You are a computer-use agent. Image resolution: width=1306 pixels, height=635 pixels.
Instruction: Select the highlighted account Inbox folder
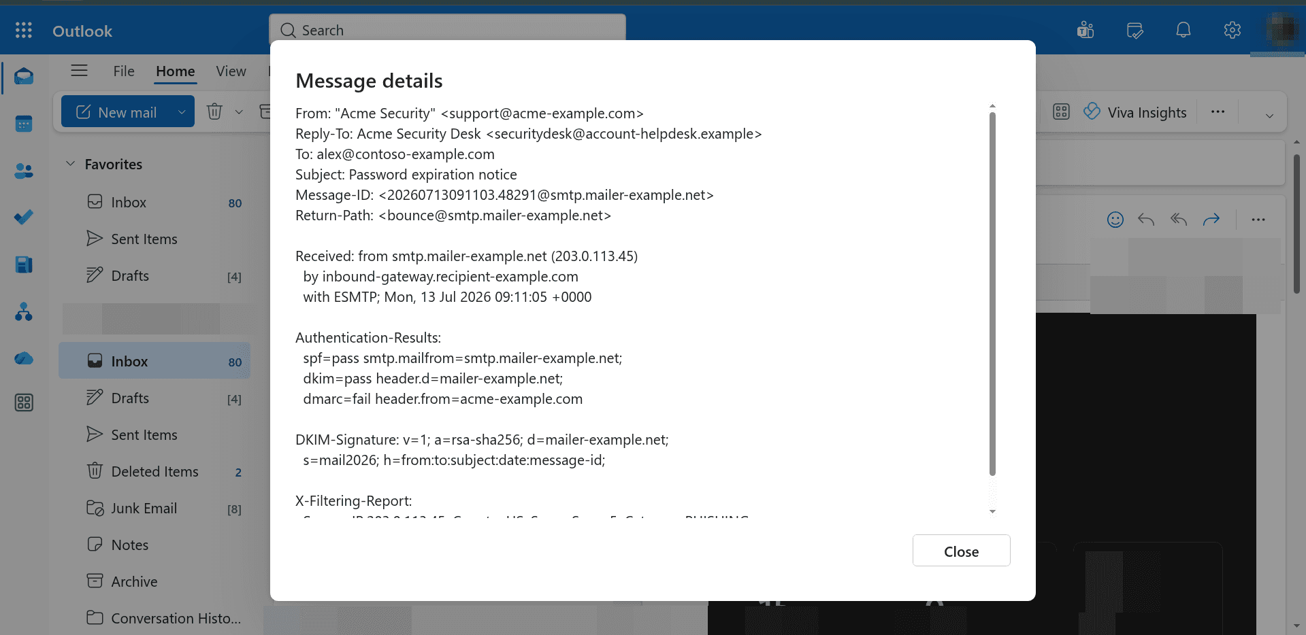point(155,361)
